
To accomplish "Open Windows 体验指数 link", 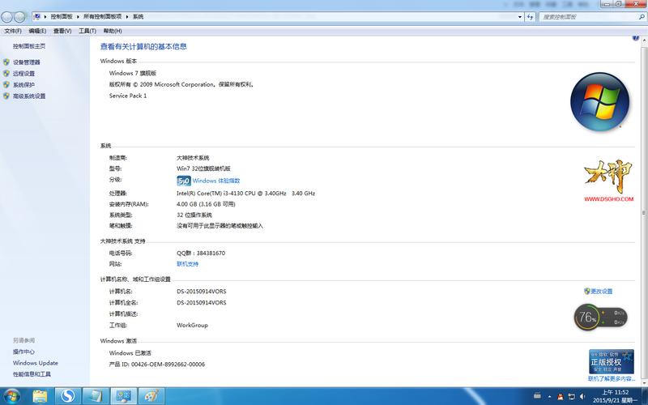I will pyautogui.click(x=216, y=181).
